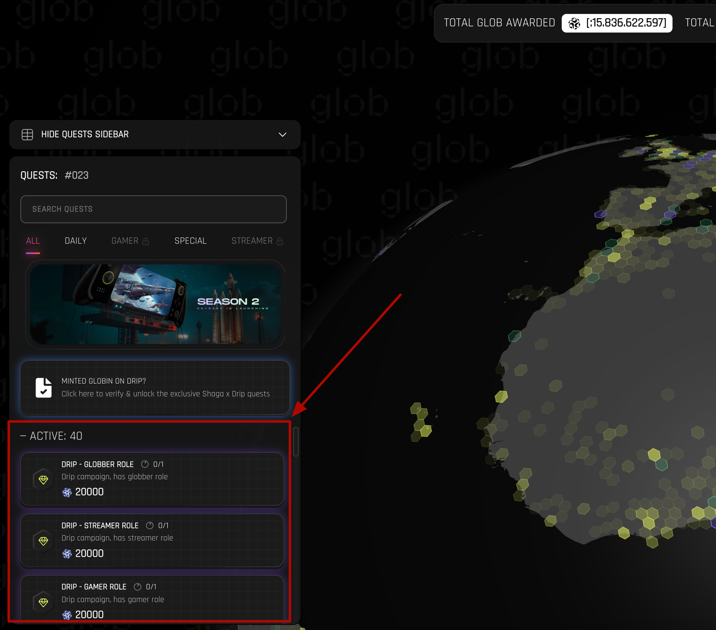Click the 'TOTAL GLOB AWARDED' label
The width and height of the screenshot is (716, 630).
click(x=499, y=23)
